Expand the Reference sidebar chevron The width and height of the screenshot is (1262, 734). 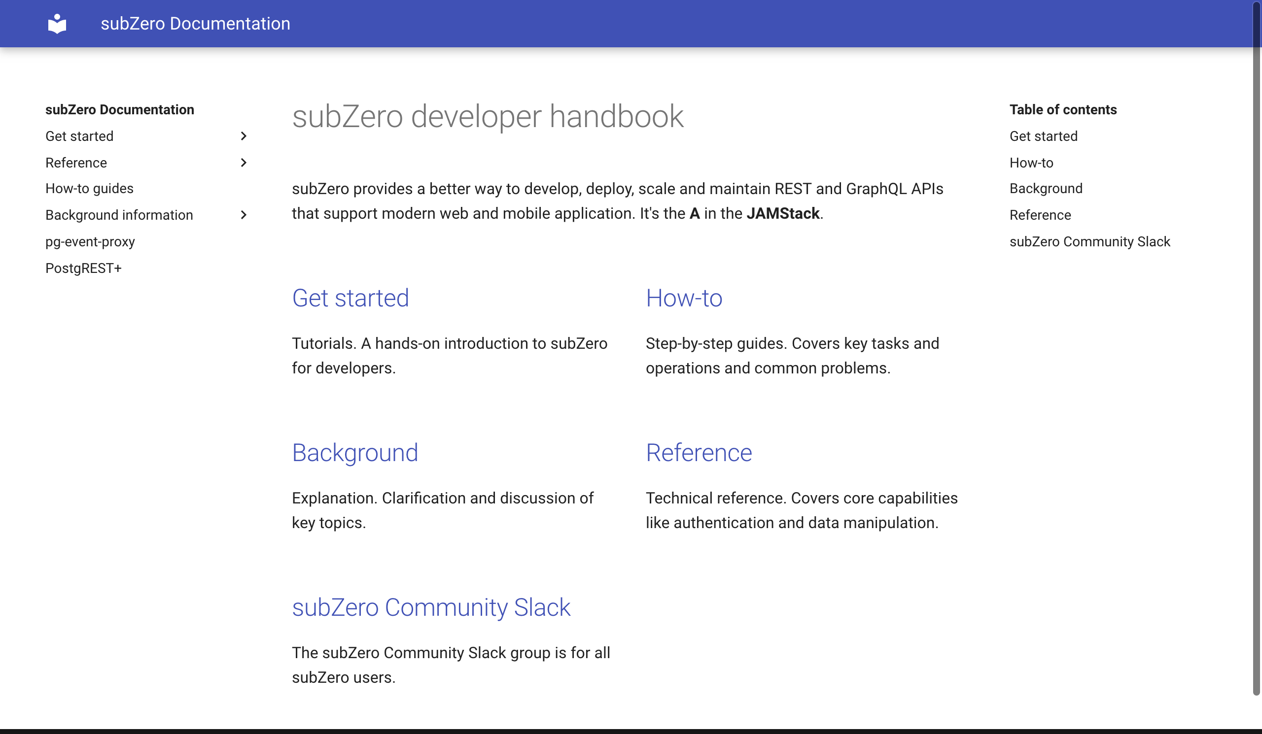244,163
